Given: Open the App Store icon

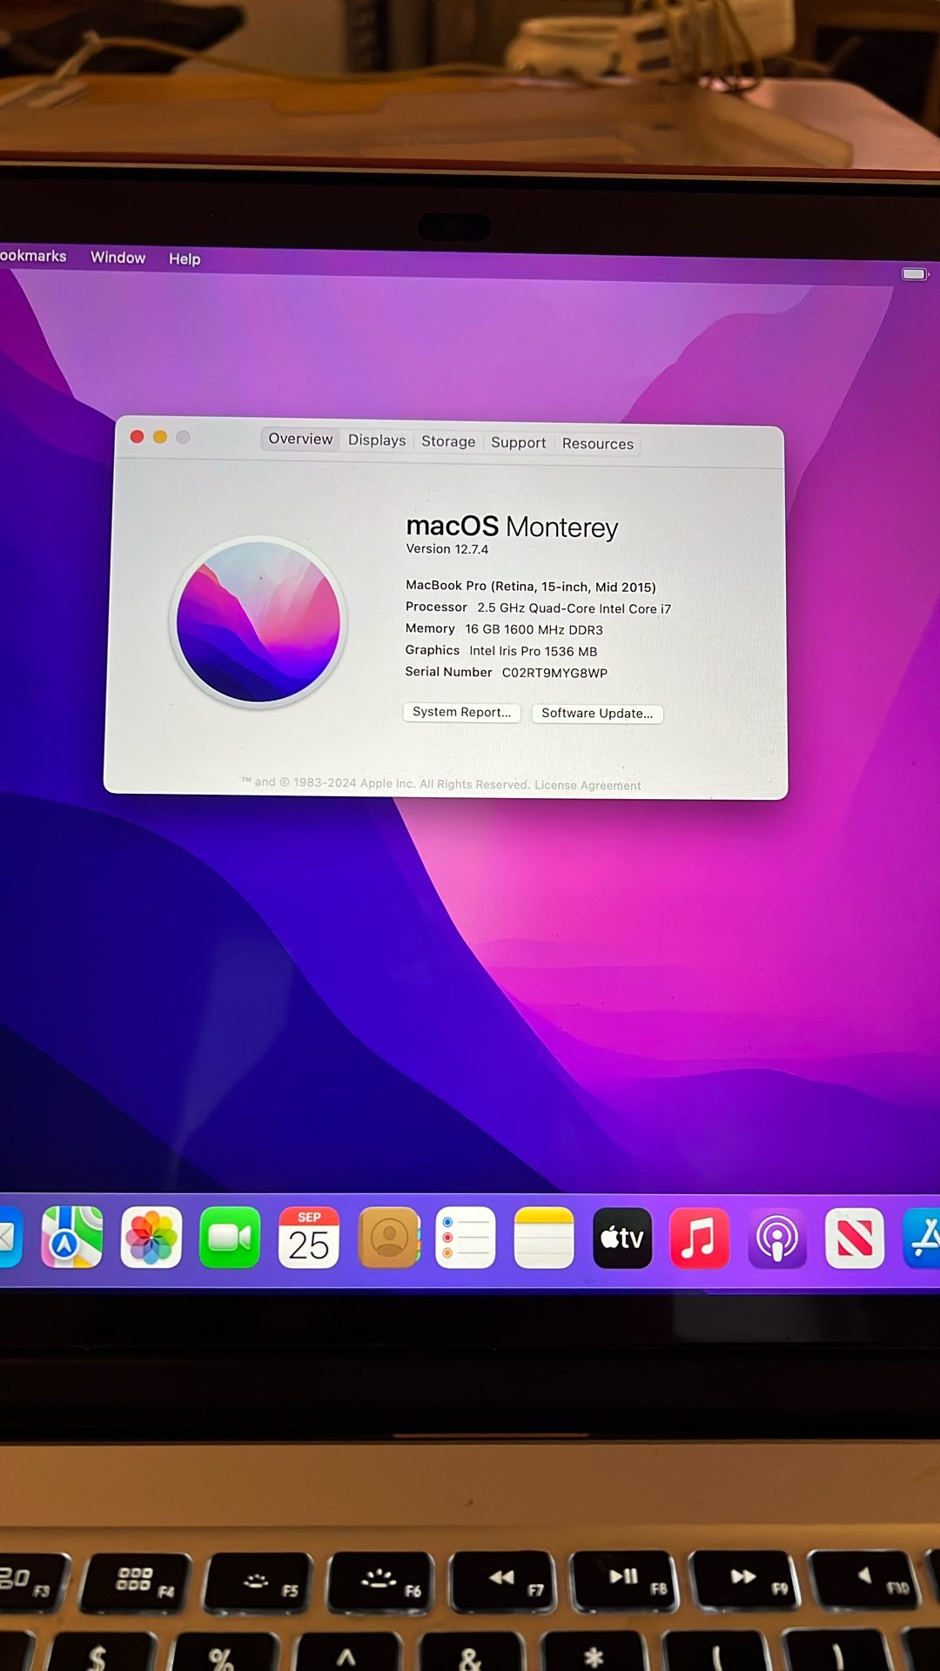Looking at the screenshot, I should click(x=923, y=1238).
